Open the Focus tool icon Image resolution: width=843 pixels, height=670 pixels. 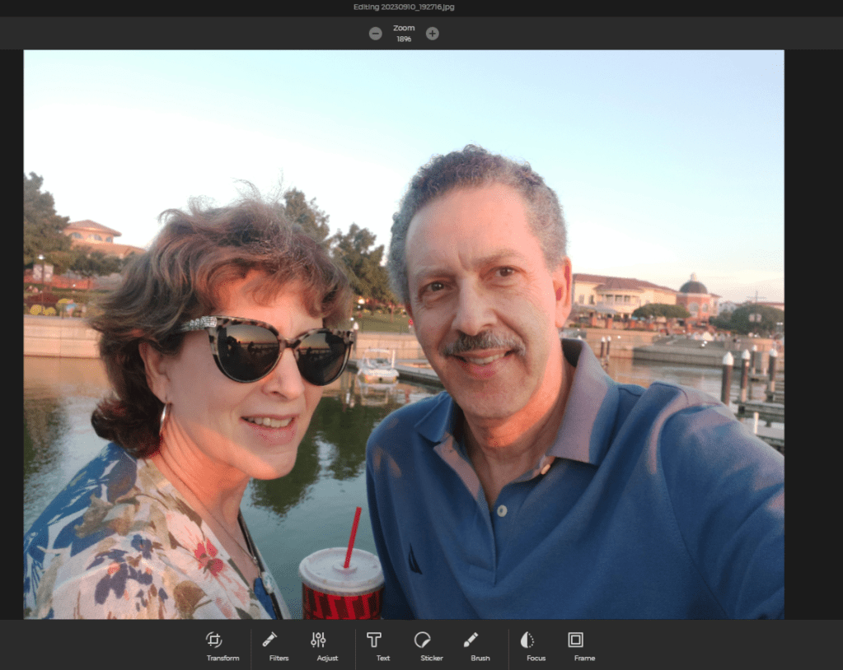tap(527, 640)
